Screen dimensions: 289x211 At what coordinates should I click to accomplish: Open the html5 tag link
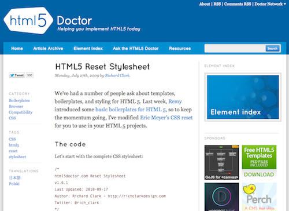coord(14,145)
